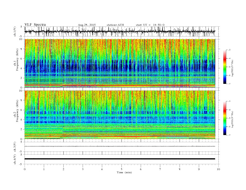
Task: Click the "8" kHz tick of ch.1 spectrogram
Action: pos(21,49)
